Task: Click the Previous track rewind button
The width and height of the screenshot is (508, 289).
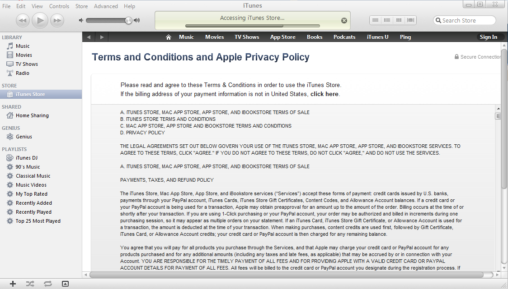Action: pos(23,20)
